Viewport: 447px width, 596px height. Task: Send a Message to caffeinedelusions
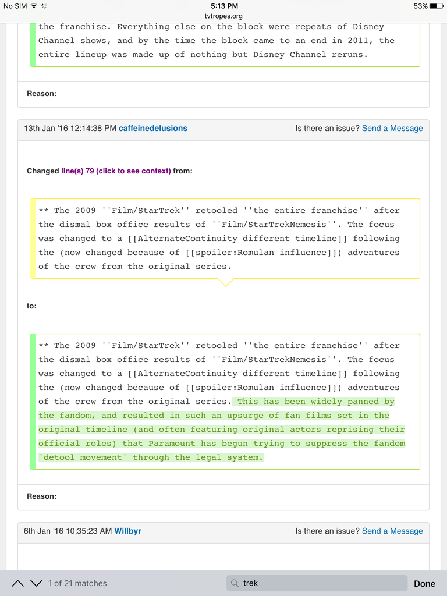pyautogui.click(x=392, y=129)
